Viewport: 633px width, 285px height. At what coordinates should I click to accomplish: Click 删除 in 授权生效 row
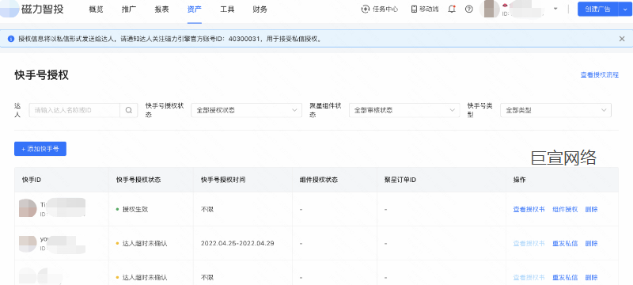pyautogui.click(x=591, y=210)
